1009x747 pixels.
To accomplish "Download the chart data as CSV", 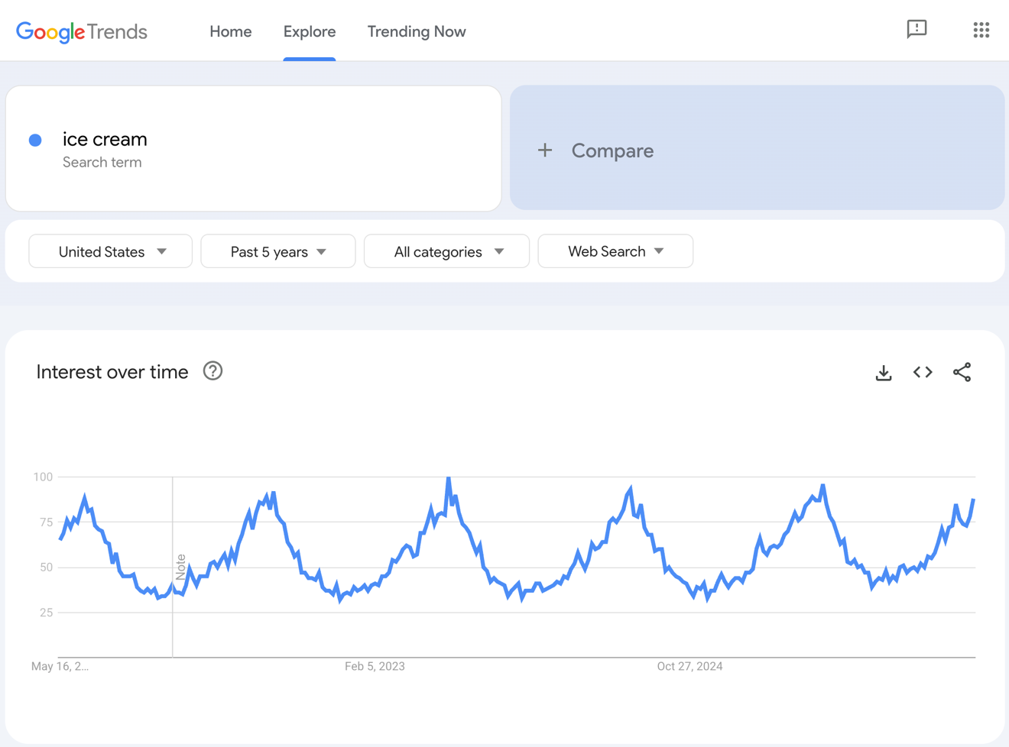I will click(884, 373).
